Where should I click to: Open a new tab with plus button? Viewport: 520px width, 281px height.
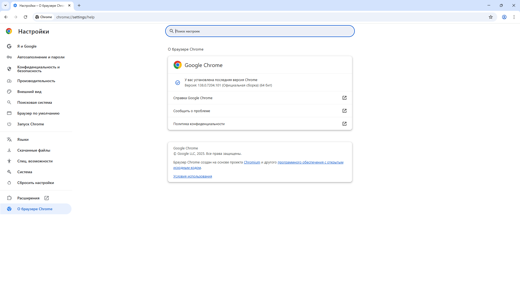click(79, 5)
